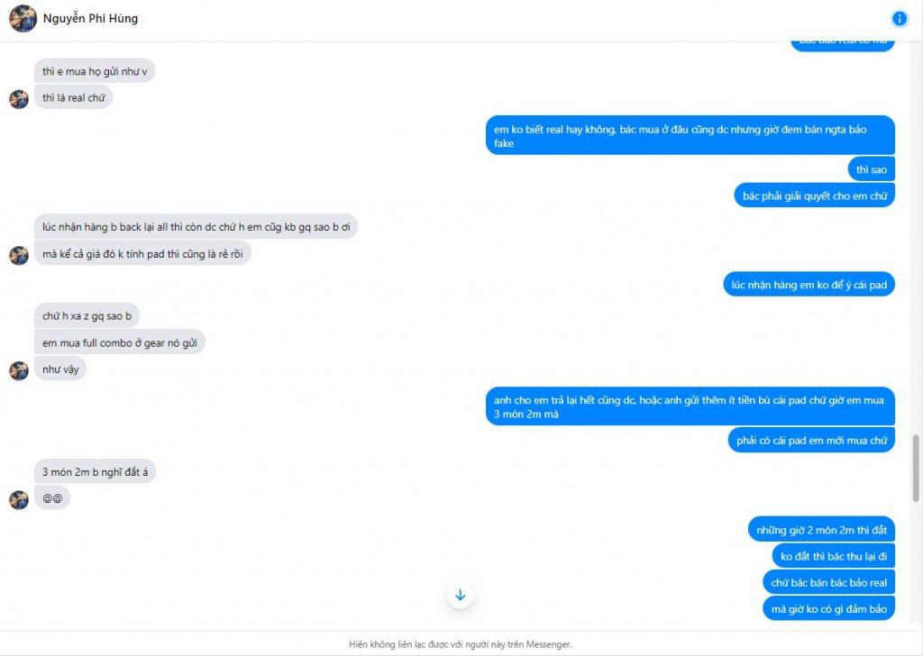The image size is (923, 656).
Task: Open conversation info via the blue i icon
Action: coord(899,19)
